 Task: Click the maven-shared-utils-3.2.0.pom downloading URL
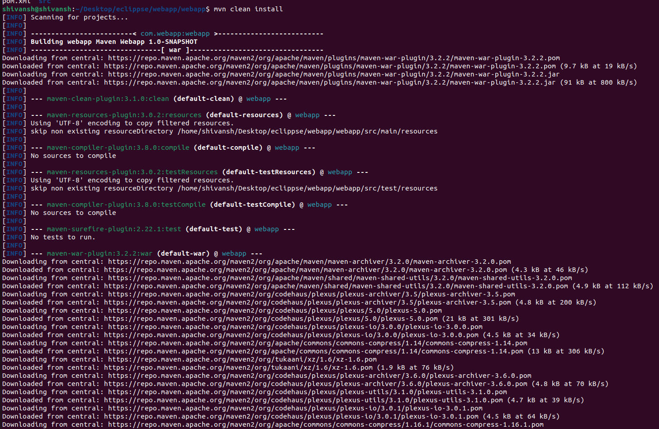pos(340,278)
